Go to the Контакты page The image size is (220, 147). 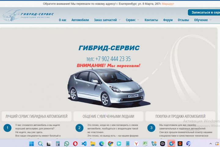coord(151,20)
